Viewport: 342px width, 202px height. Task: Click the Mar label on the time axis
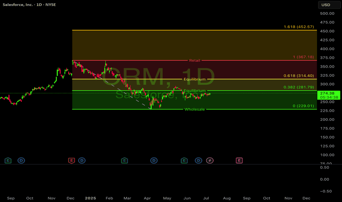click(127, 198)
